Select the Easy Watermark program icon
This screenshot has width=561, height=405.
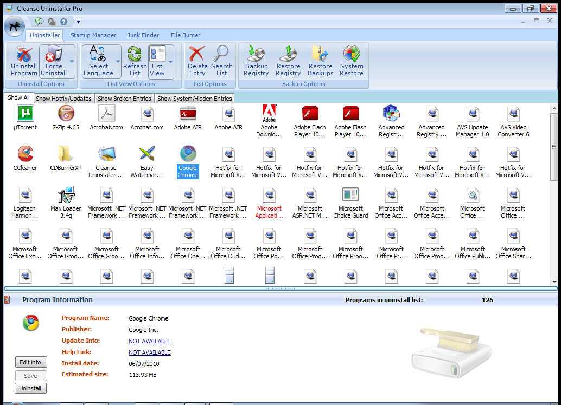coord(147,154)
